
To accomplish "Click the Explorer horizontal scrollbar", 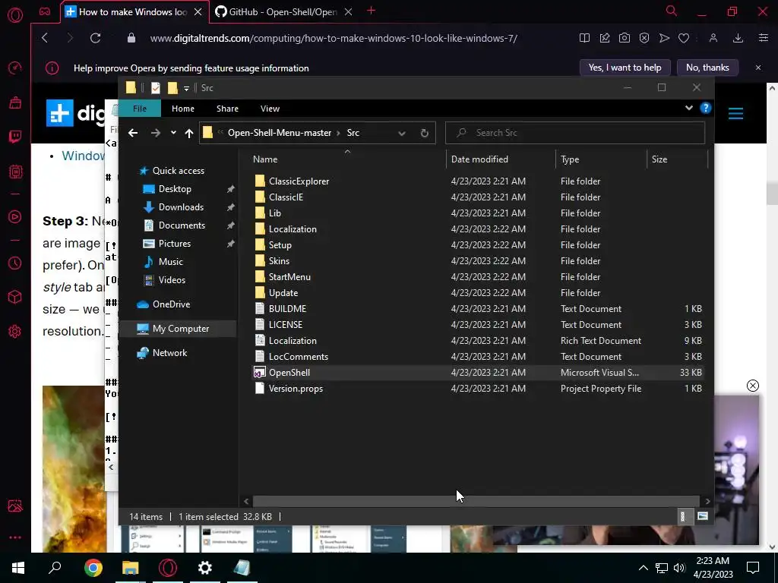I will coord(476,501).
